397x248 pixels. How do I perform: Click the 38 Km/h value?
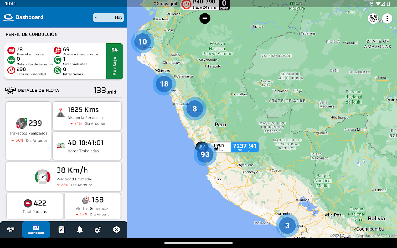(x=72, y=170)
